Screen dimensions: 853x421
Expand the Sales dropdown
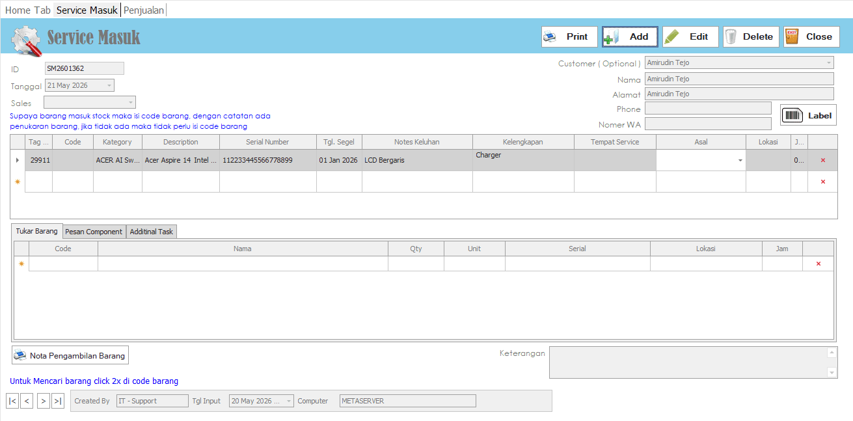[x=130, y=102]
